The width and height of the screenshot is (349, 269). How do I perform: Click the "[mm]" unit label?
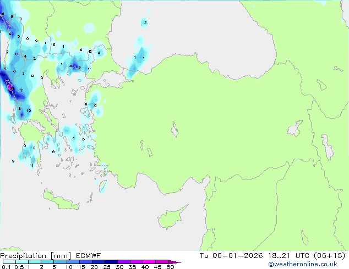tap(61, 256)
